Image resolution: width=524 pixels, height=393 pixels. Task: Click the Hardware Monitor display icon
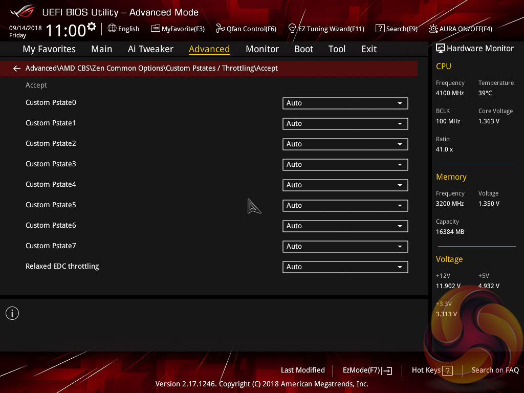tap(441, 48)
